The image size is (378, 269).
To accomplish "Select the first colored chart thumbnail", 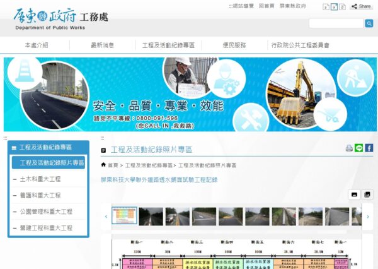I will [x=124, y=215].
